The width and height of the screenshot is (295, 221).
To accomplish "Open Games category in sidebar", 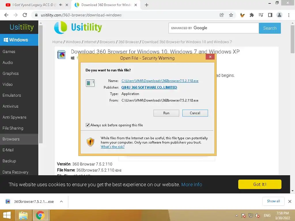I will point(19,52).
